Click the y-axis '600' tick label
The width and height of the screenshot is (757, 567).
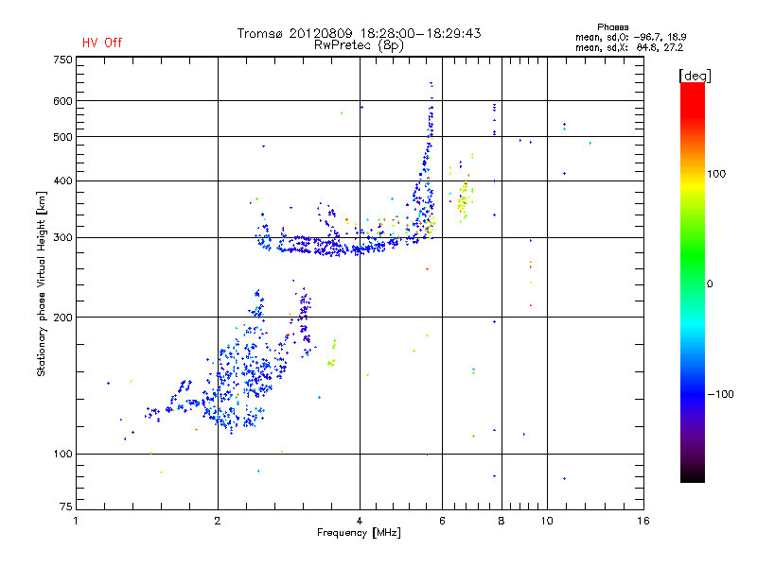pyautogui.click(x=62, y=101)
